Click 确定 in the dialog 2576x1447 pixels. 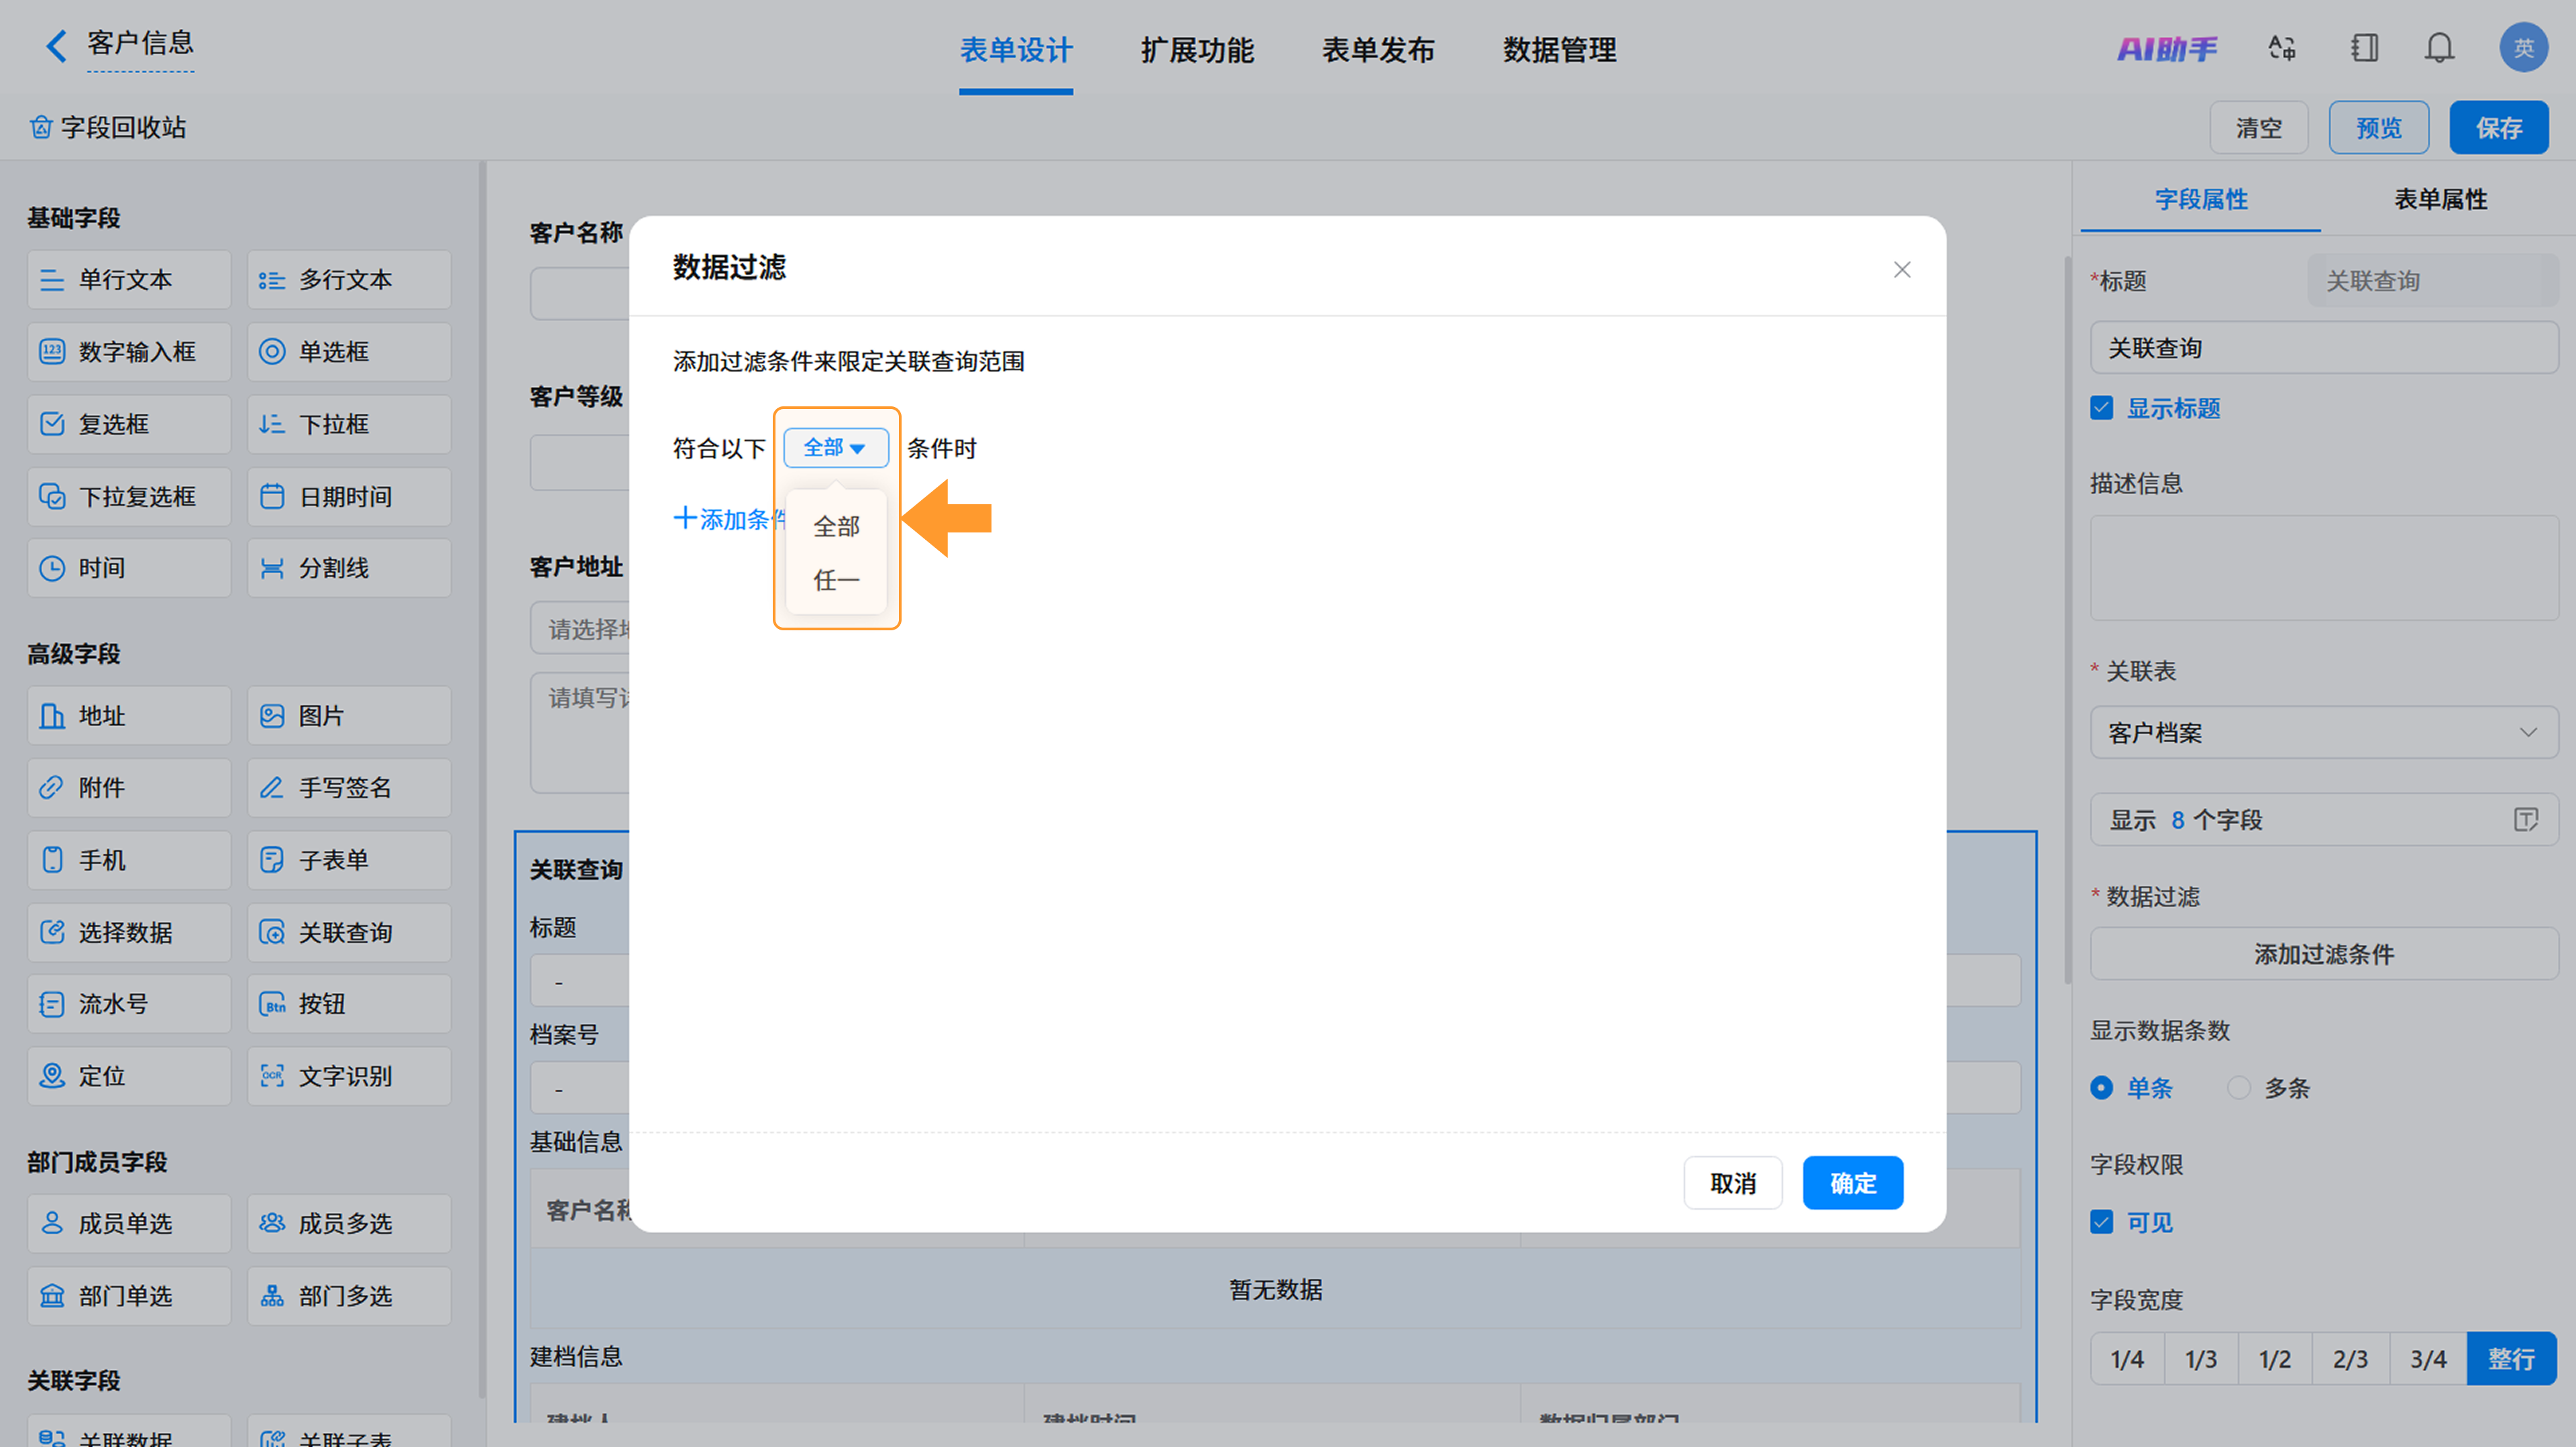click(1853, 1184)
